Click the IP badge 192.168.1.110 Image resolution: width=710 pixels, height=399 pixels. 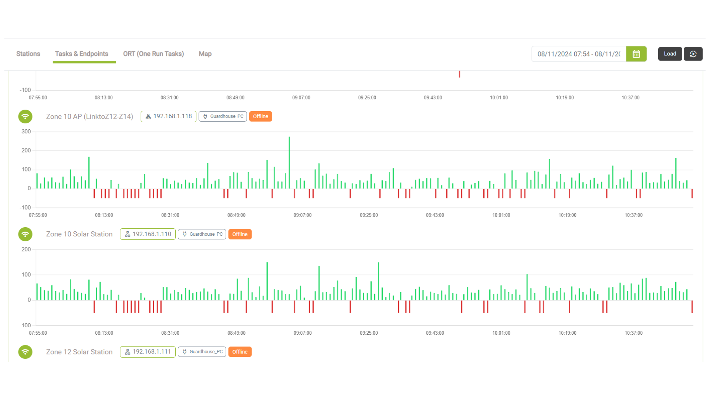(148, 234)
